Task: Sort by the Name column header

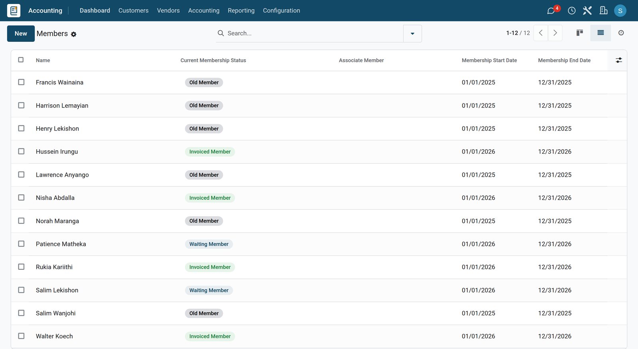Action: [43, 60]
